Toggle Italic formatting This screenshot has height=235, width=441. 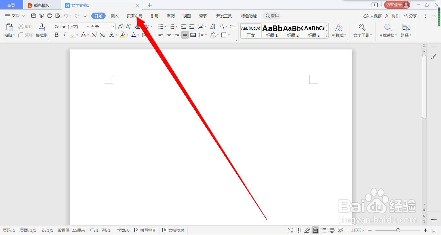pyautogui.click(x=65, y=35)
